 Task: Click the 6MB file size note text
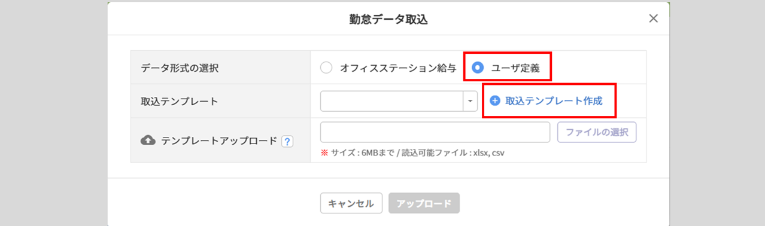point(413,152)
